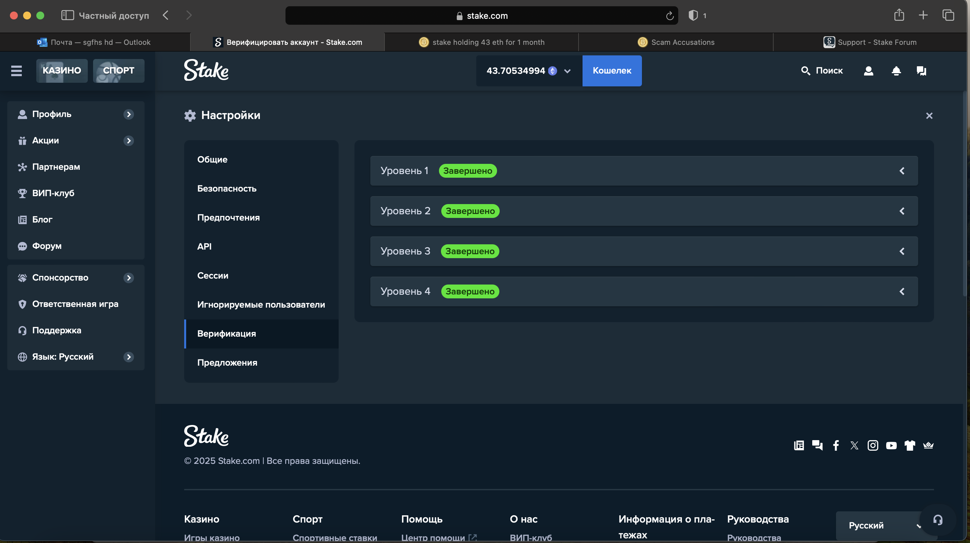The width and height of the screenshot is (970, 543).
Task: Open Партнерам in the sidebar
Action: [x=76, y=167]
